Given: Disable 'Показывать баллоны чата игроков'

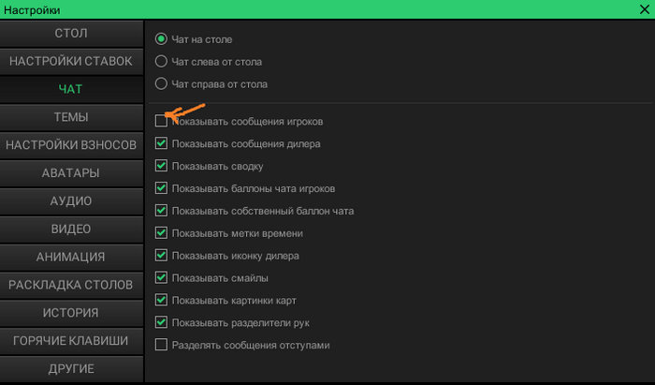Looking at the screenshot, I should tap(161, 189).
